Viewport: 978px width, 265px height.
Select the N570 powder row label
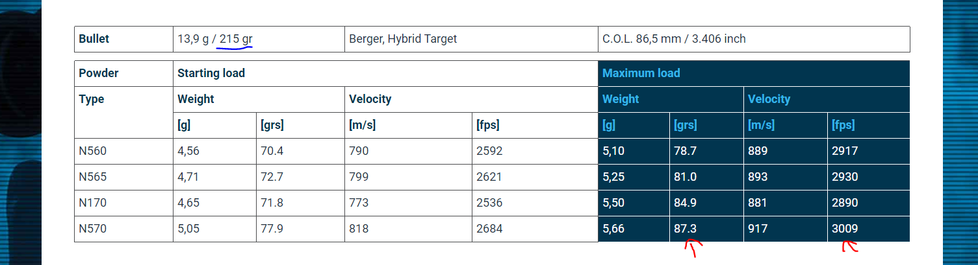(93, 229)
